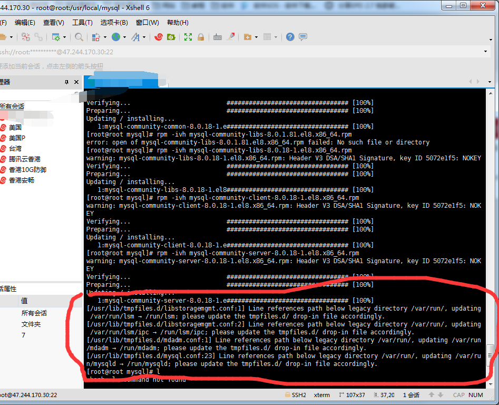
Task: Close the session manager panel
Action: pyautogui.click(x=76, y=82)
